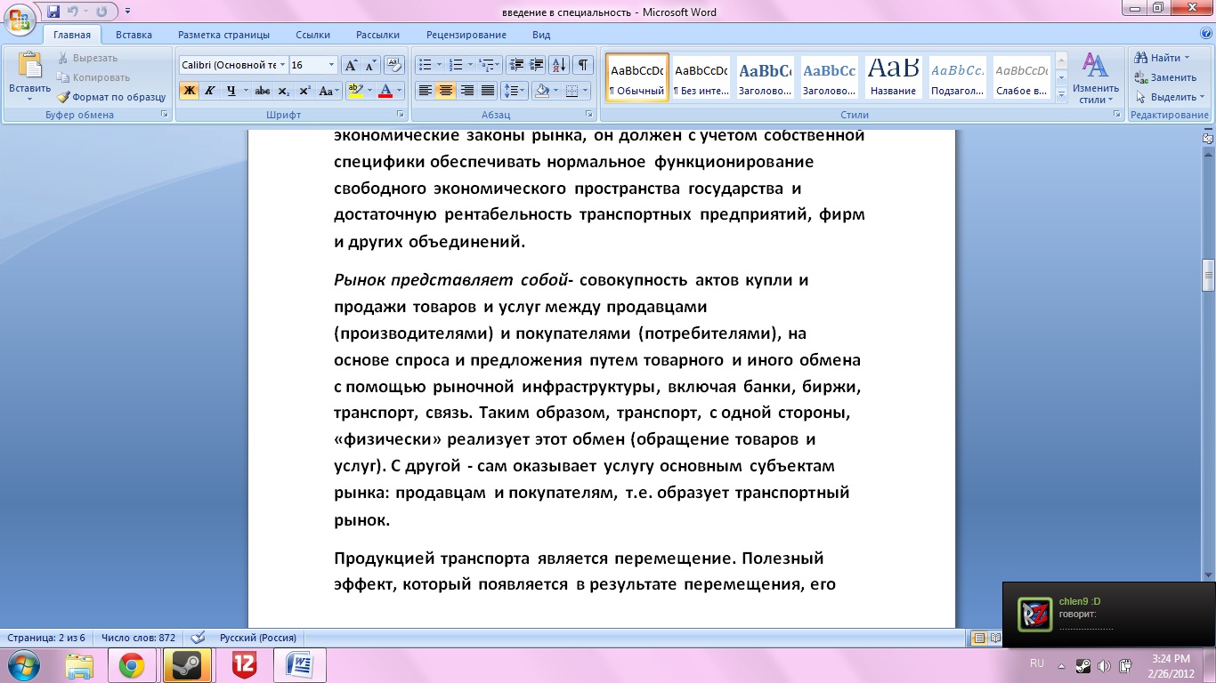Activate Format Painter (Формат по образцу)
The height and width of the screenshot is (683, 1216).
pyautogui.click(x=111, y=97)
